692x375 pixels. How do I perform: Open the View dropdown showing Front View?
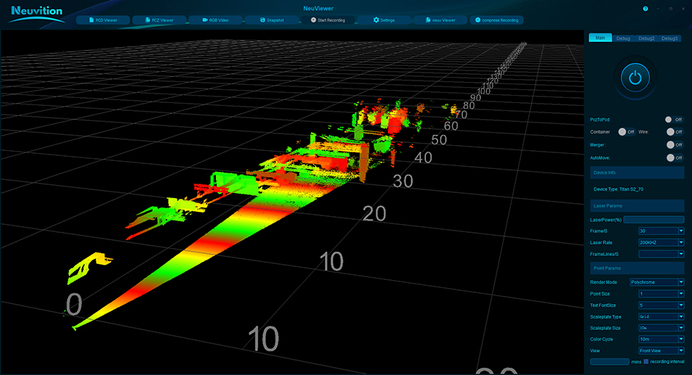tap(661, 351)
